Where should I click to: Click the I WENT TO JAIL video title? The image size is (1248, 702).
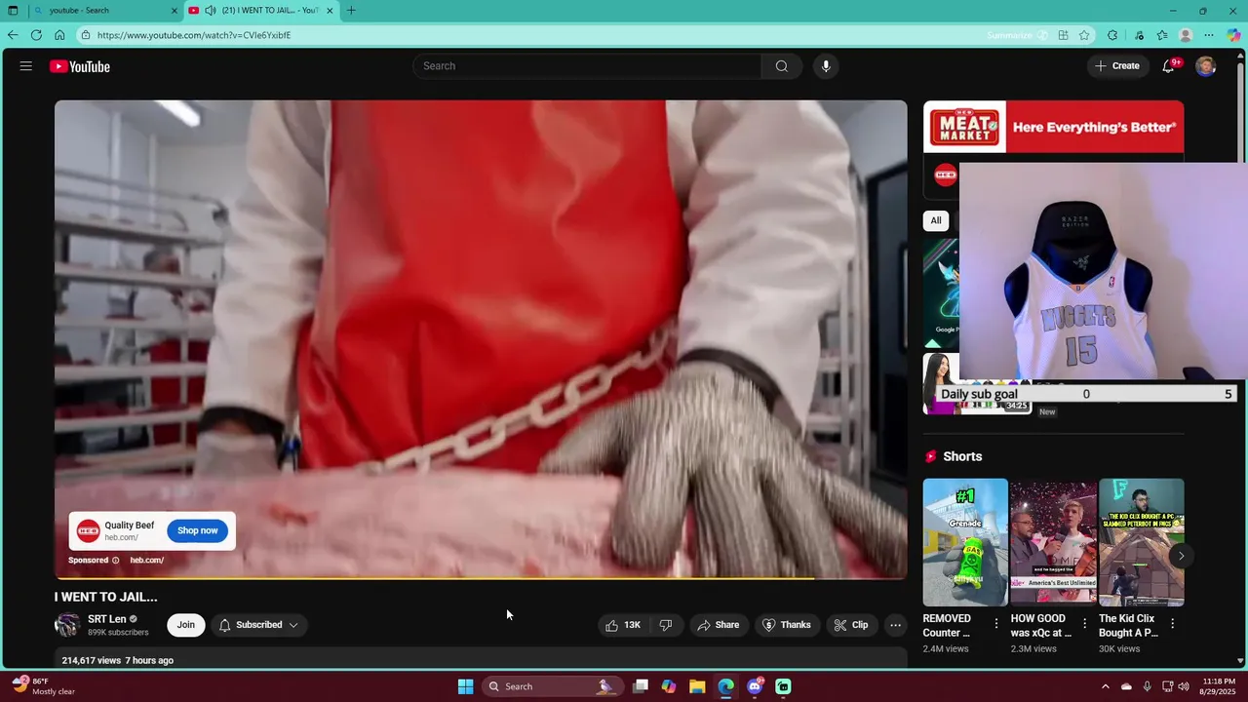pyautogui.click(x=106, y=597)
